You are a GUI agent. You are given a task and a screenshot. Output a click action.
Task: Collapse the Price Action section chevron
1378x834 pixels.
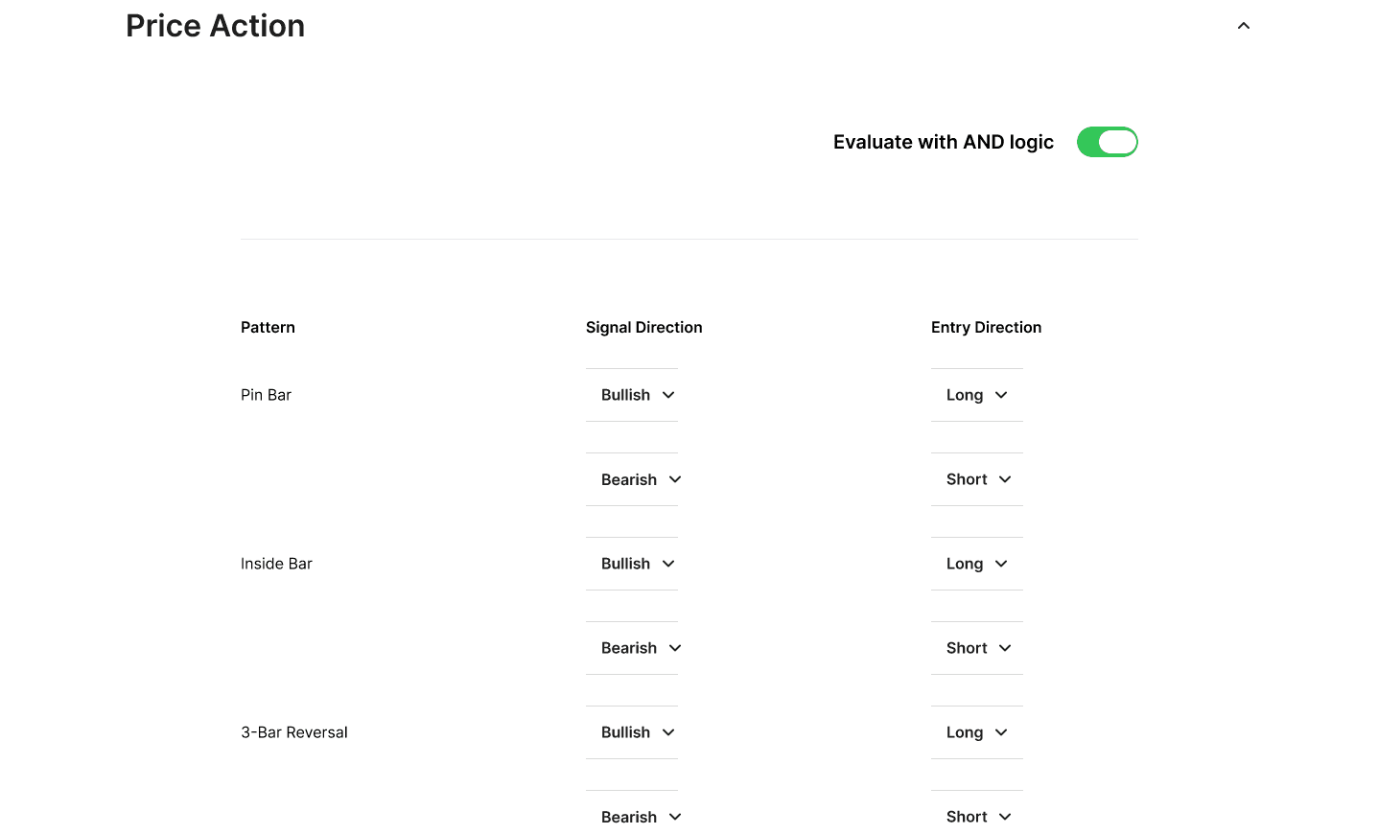point(1243,26)
